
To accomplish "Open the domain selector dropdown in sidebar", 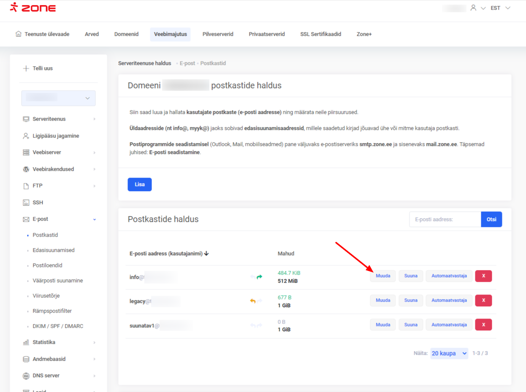I will 58,98.
